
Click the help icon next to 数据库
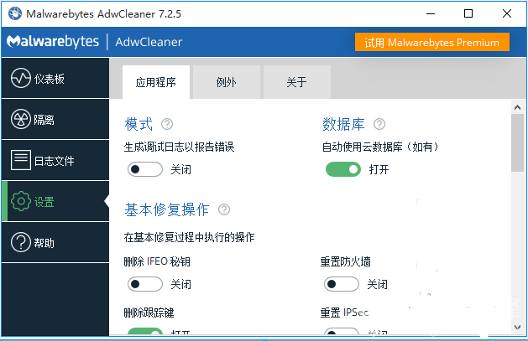pyautogui.click(x=379, y=124)
